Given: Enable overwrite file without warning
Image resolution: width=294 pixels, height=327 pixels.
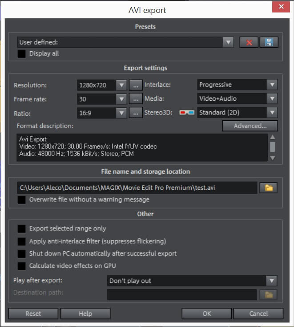Looking at the screenshot, I should 22,200.
